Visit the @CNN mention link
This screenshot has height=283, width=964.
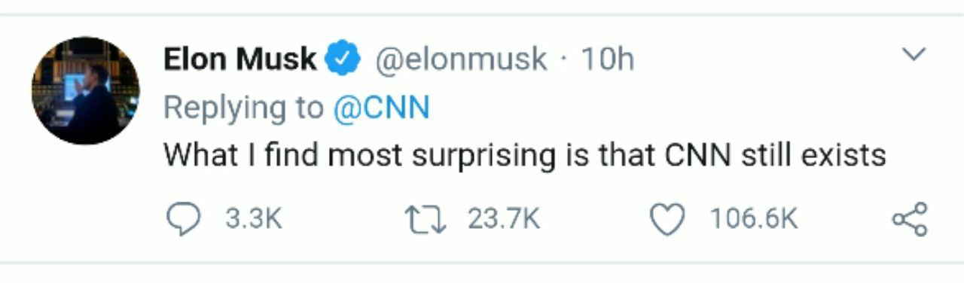pyautogui.click(x=381, y=108)
